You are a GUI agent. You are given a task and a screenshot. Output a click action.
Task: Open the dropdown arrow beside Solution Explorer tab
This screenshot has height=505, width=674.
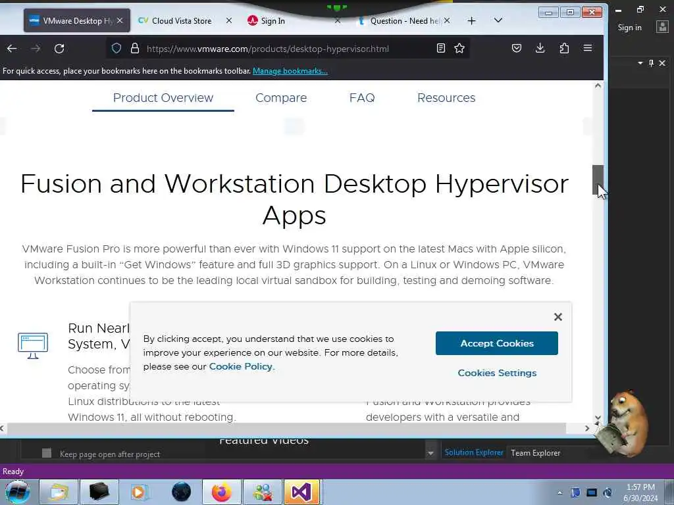pos(430,454)
